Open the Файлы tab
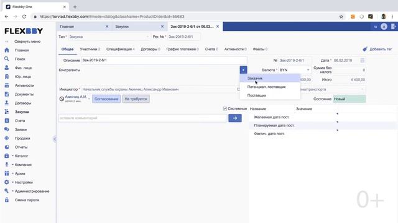 click(260, 49)
